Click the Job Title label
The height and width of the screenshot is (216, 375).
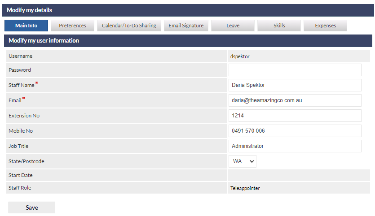(x=18, y=146)
